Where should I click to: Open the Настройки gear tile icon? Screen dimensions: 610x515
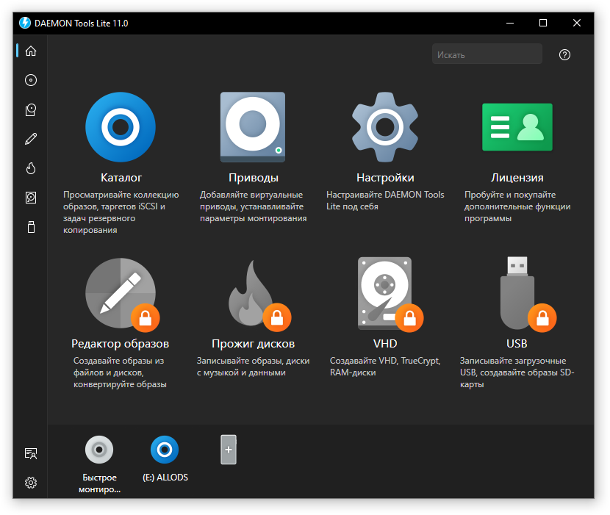(385, 127)
